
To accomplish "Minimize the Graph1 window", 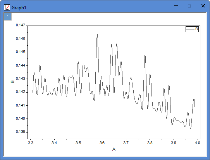I will (176, 6).
